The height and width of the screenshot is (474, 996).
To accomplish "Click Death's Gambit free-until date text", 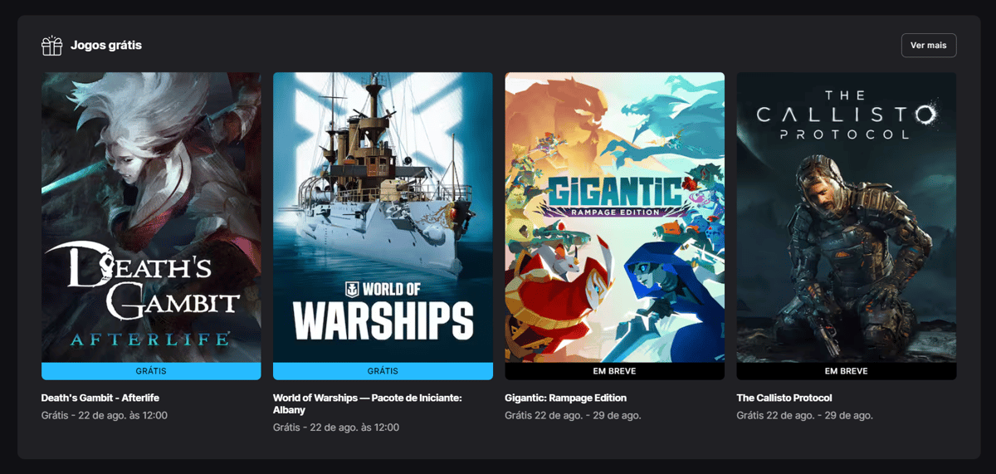I will coord(105,415).
